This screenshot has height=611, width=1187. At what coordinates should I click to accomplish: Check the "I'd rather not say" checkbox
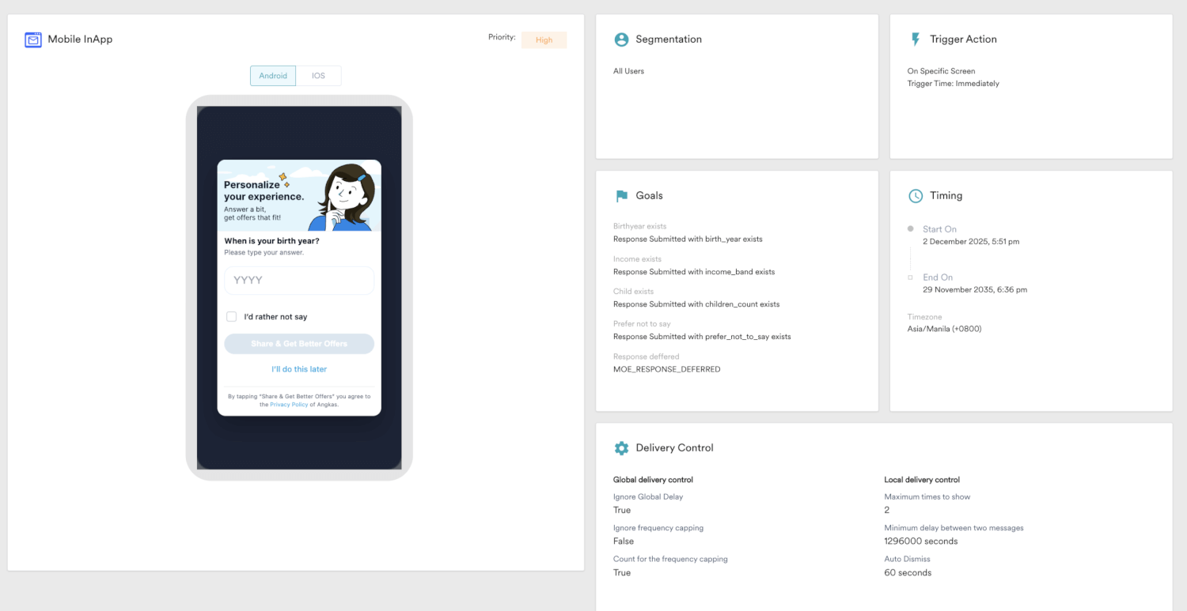[x=231, y=316]
